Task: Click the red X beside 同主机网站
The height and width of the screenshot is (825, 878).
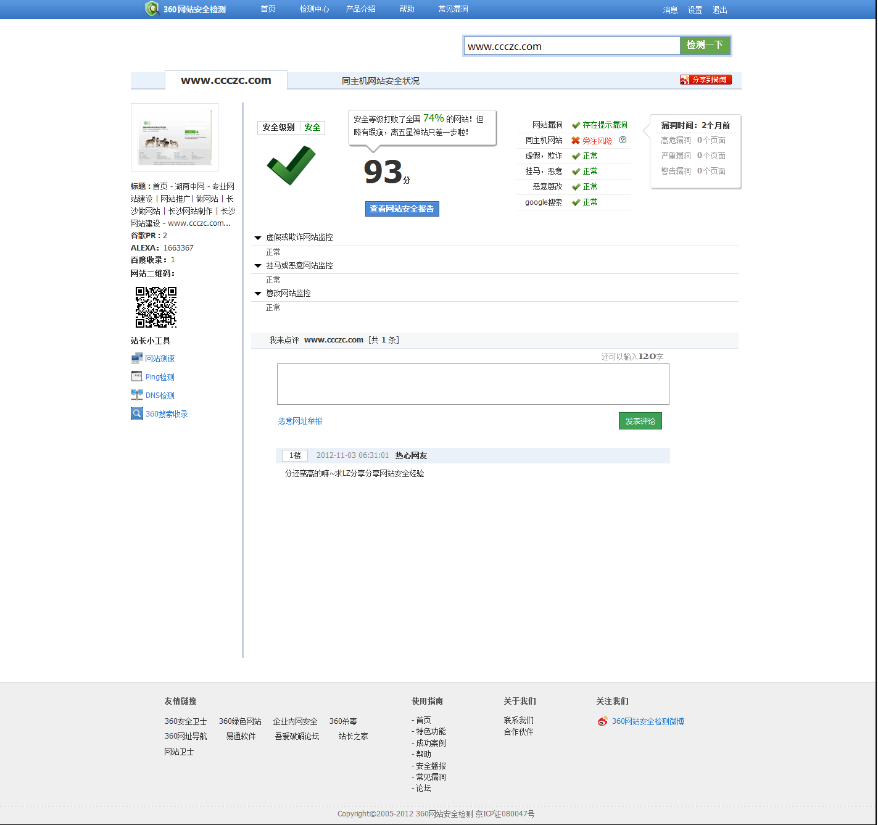Action: point(575,141)
